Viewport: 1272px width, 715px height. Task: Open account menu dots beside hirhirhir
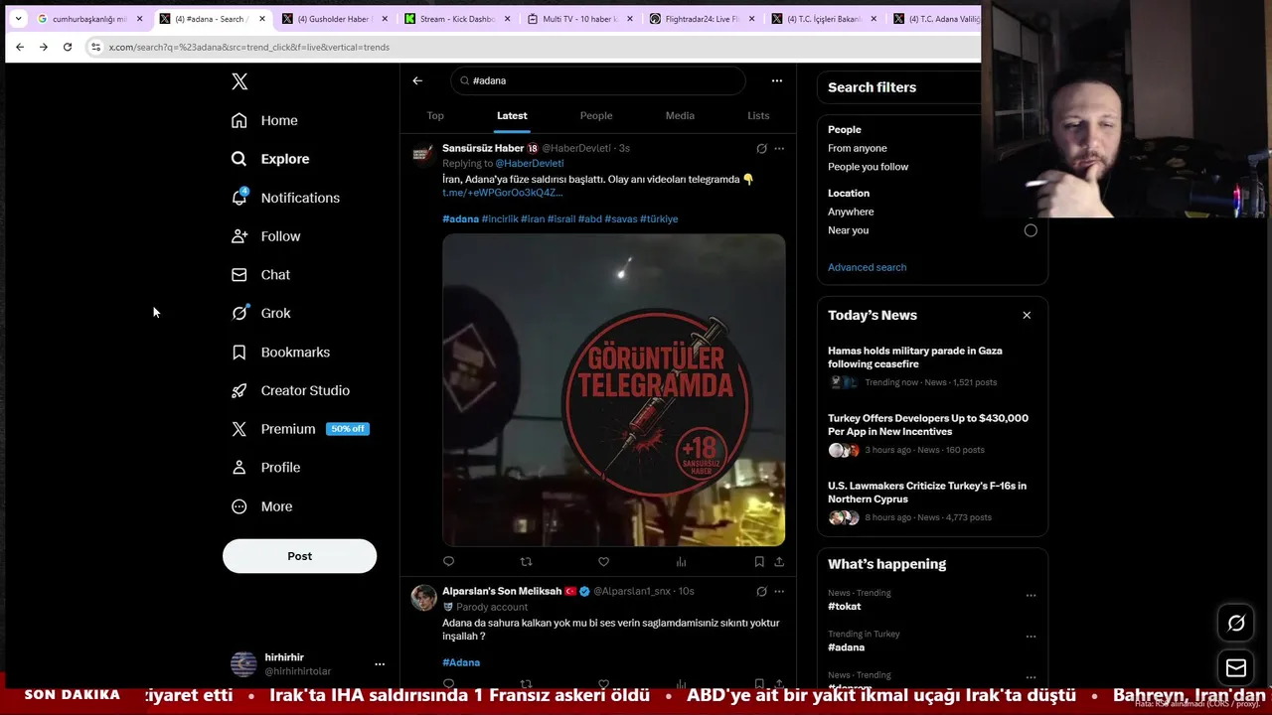[379, 664]
